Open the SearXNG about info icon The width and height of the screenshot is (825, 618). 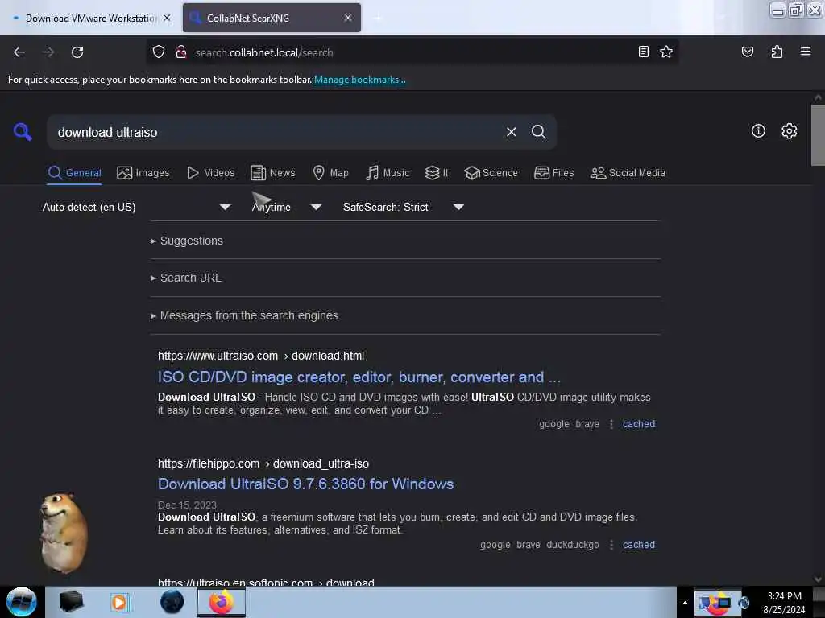758,131
